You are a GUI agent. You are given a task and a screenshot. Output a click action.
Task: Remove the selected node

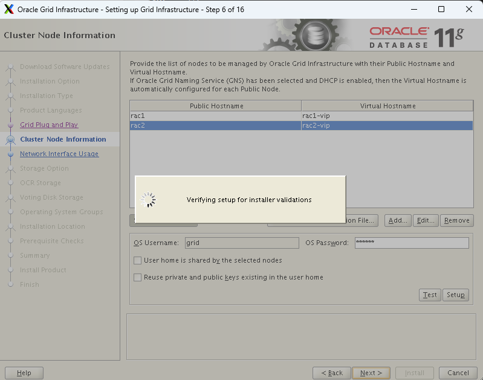point(457,220)
